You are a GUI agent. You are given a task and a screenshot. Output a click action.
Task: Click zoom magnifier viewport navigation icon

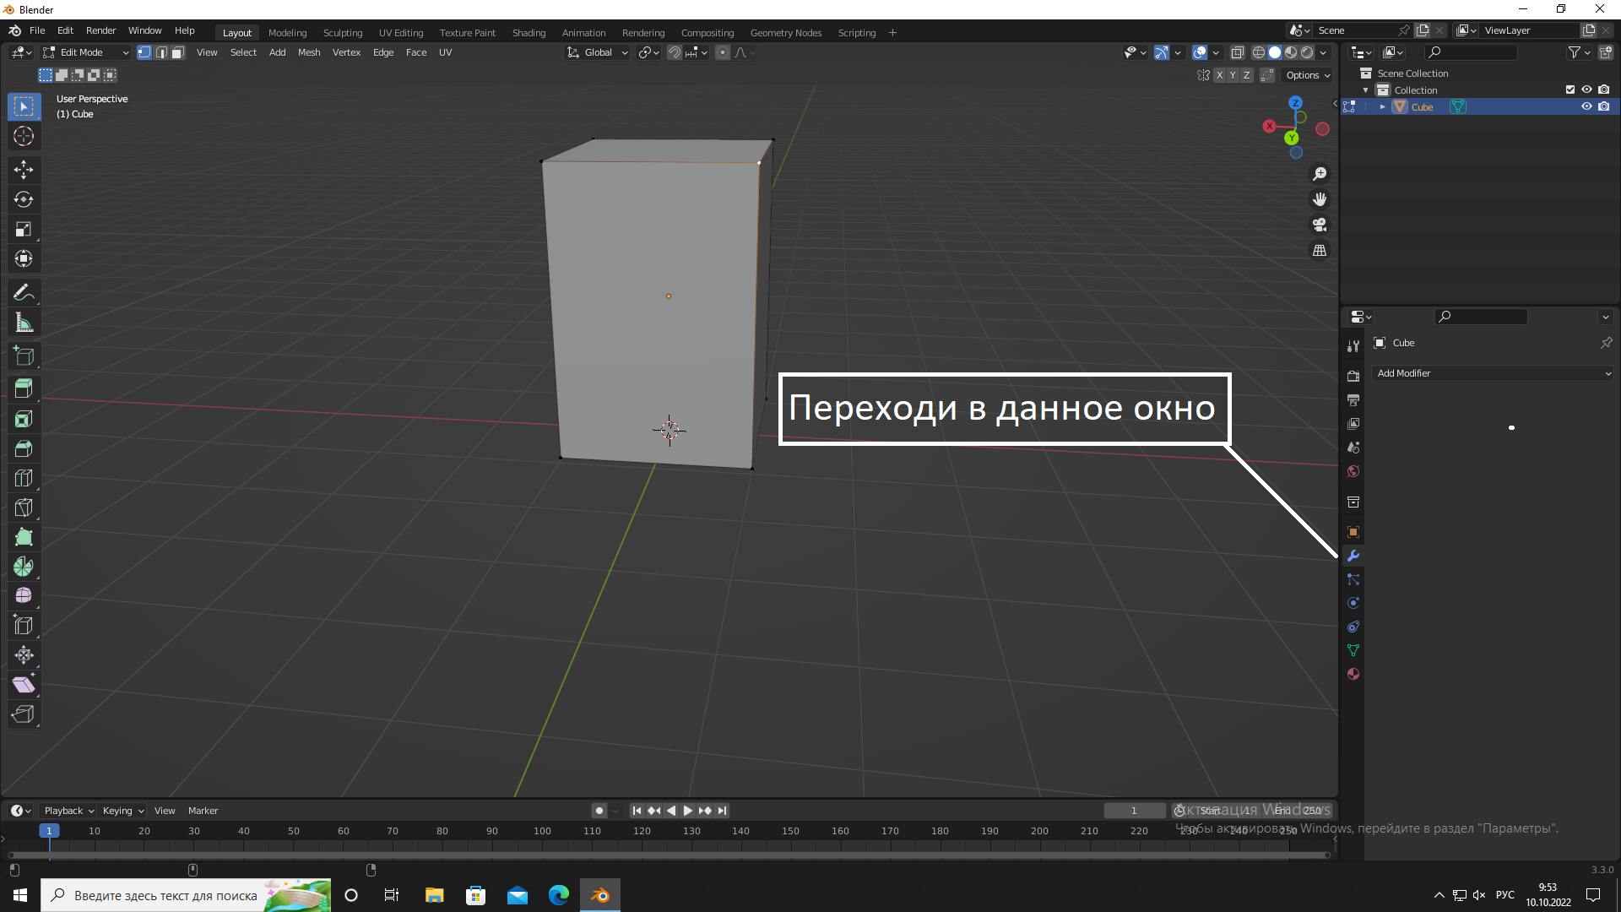1320,174
